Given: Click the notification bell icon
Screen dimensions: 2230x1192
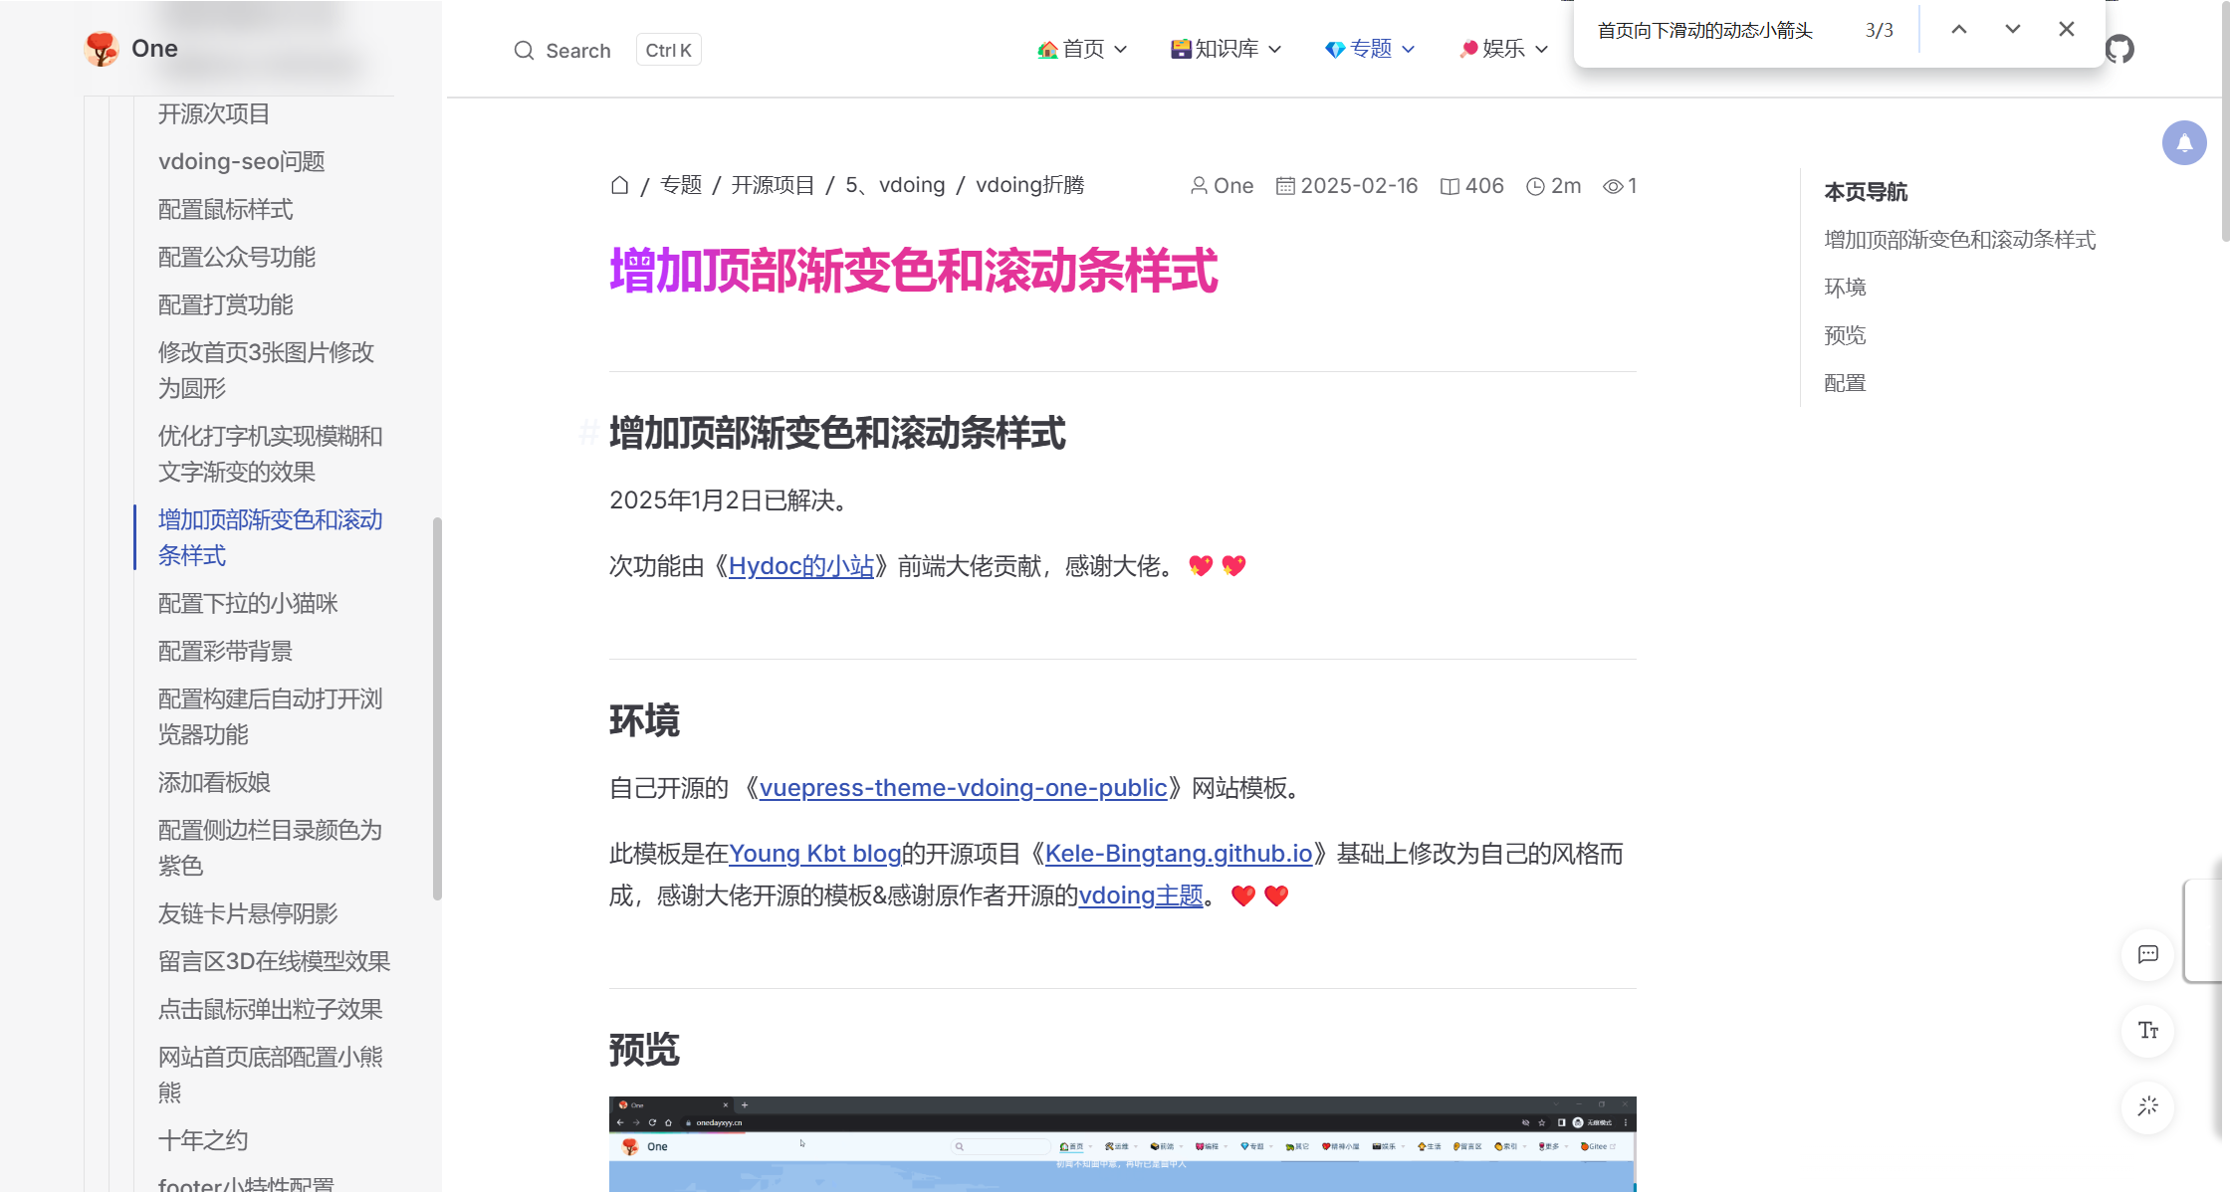Looking at the screenshot, I should (2184, 143).
